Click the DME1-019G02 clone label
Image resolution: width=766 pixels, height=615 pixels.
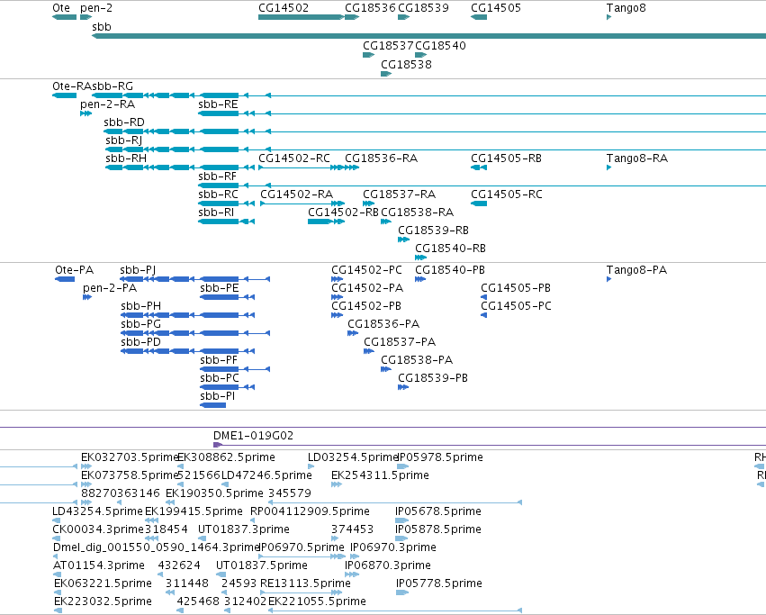[254, 436]
